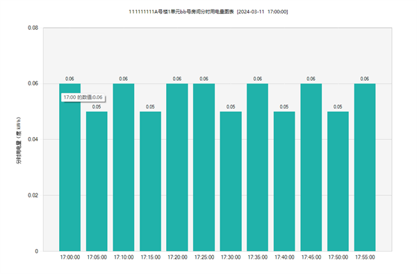
Task: Click the 0.05 label above 17:30:00 bar
Action: 231,106
